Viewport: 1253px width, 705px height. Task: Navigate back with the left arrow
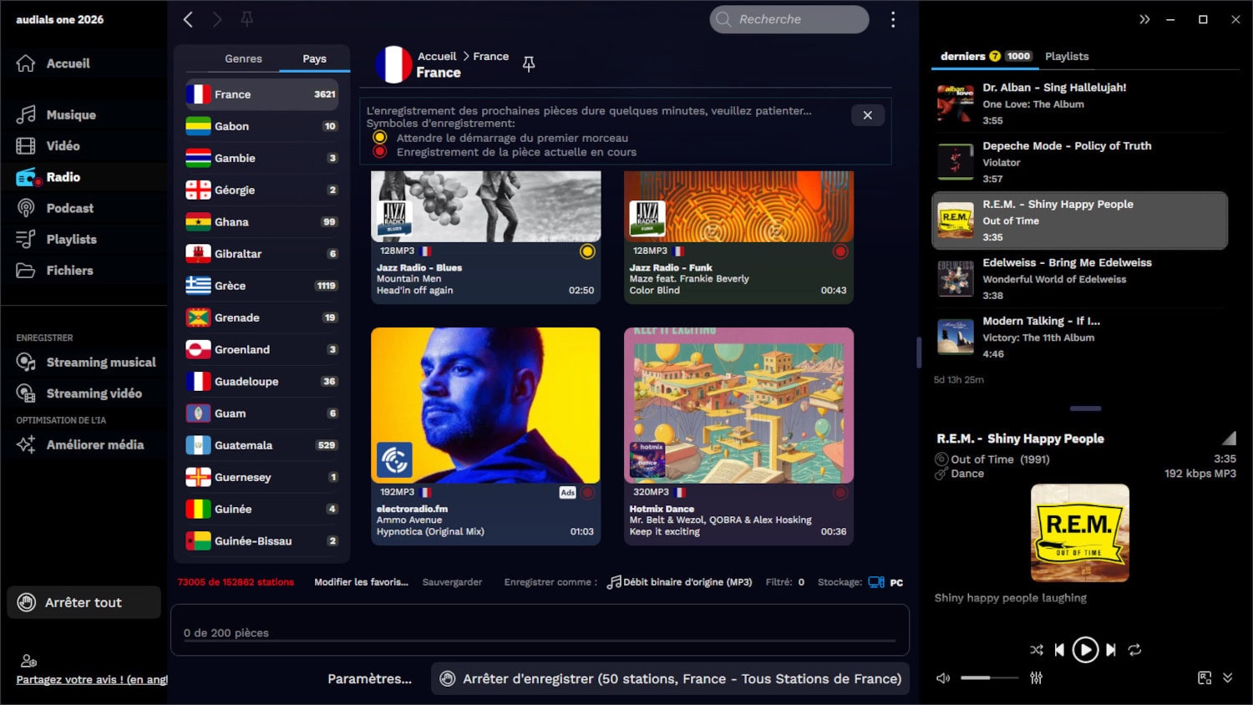point(188,19)
